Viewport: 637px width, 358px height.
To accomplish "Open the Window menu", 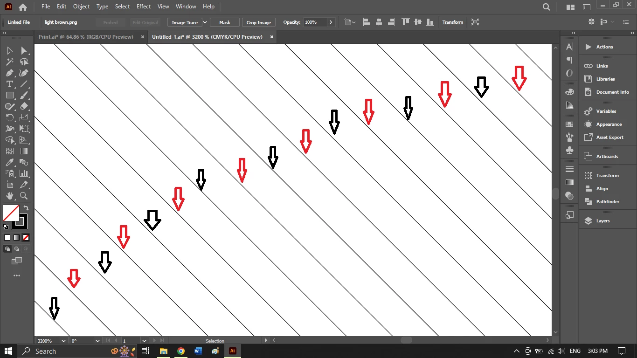I will pos(186,7).
